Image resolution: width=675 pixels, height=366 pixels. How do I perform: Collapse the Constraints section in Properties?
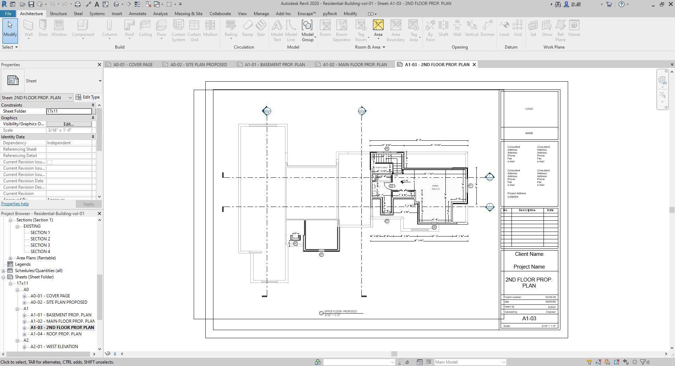point(93,105)
